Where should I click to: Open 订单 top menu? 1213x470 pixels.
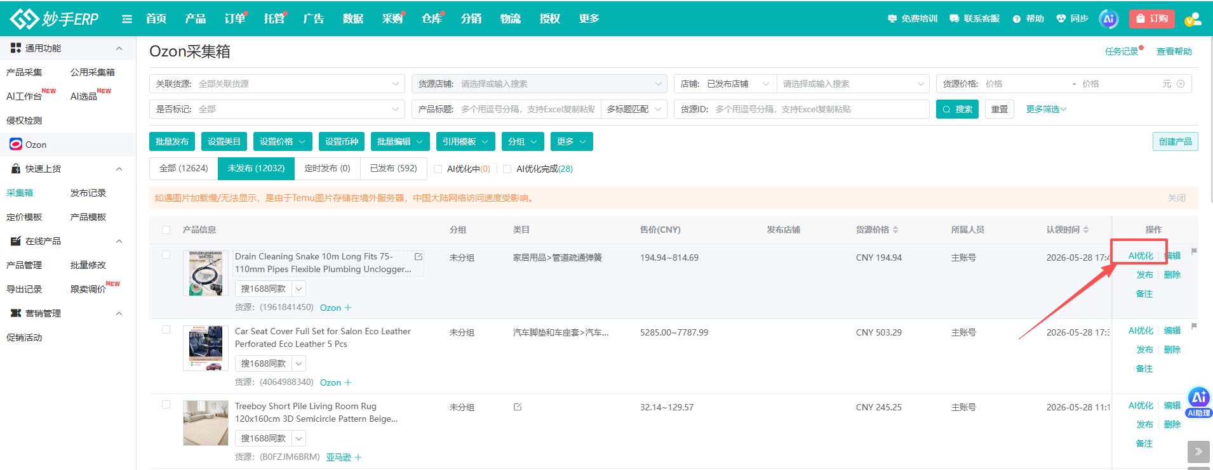click(x=234, y=19)
